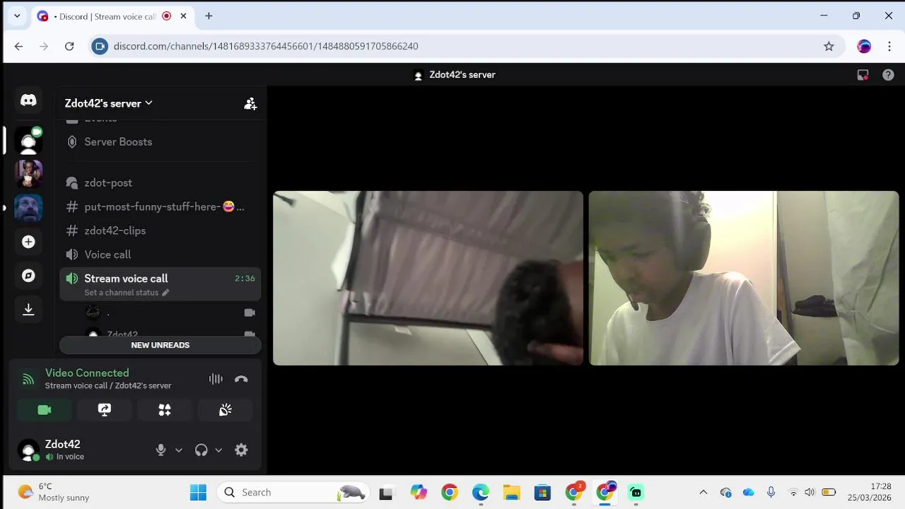
Task: Open File Explorer from taskbar
Action: (511, 492)
